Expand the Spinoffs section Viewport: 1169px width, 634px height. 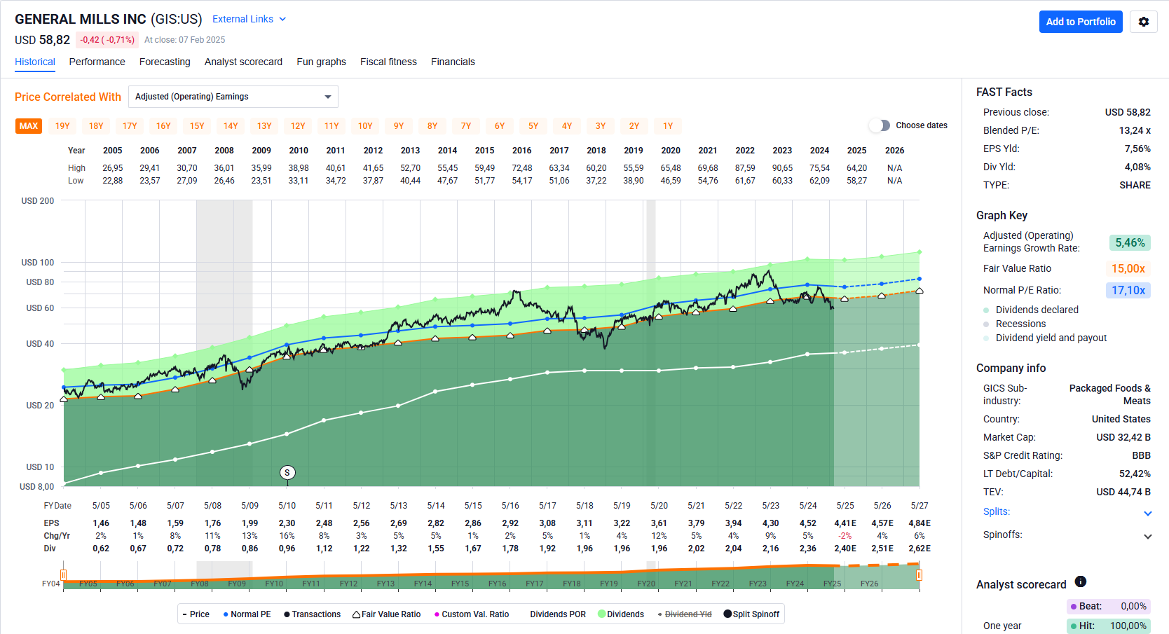[1147, 537]
